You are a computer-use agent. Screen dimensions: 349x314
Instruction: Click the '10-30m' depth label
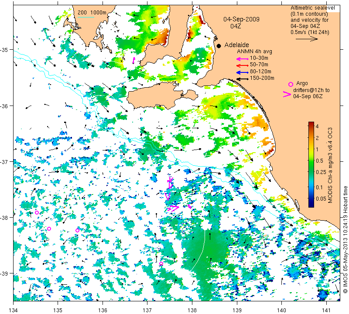(x=259, y=58)
